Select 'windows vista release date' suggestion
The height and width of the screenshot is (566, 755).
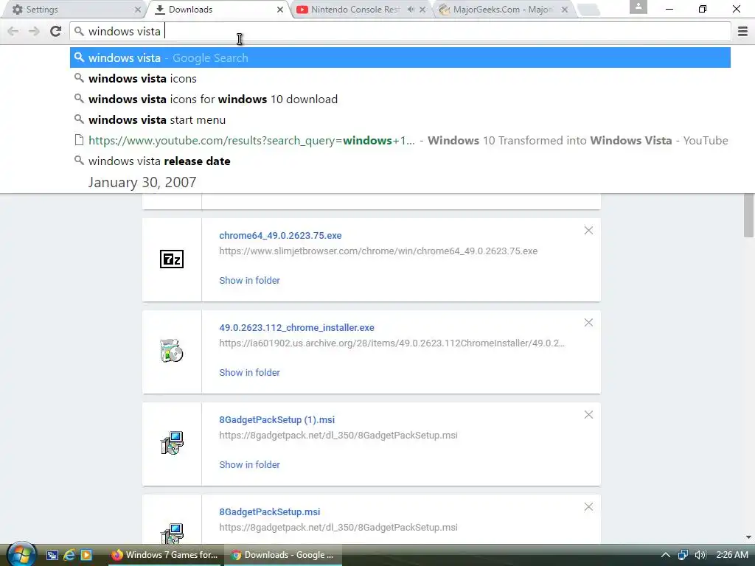pos(400,161)
